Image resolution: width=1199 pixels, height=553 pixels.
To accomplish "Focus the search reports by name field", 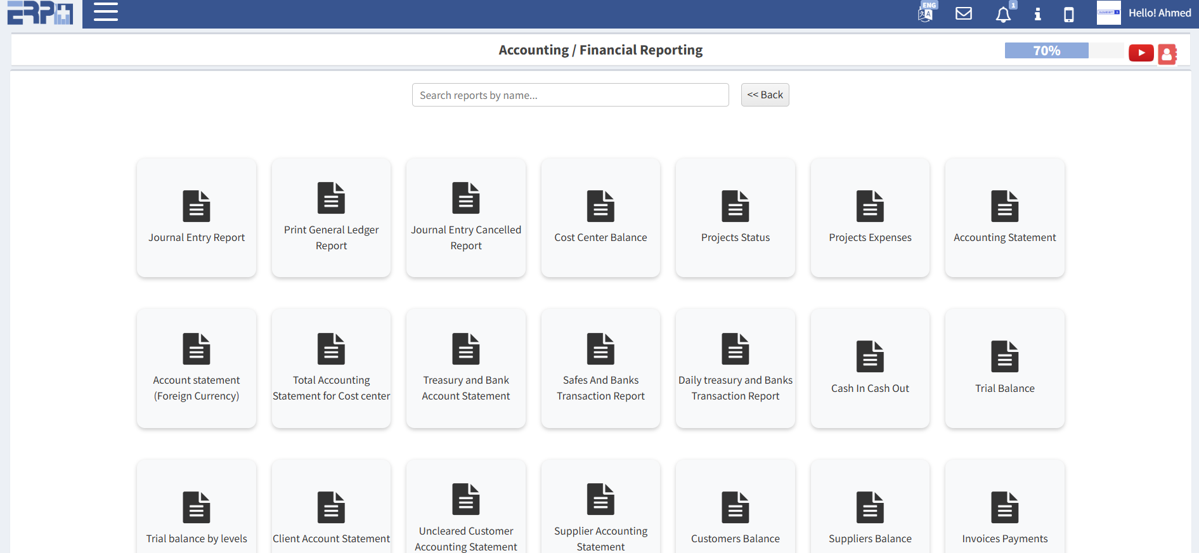I will (x=570, y=95).
